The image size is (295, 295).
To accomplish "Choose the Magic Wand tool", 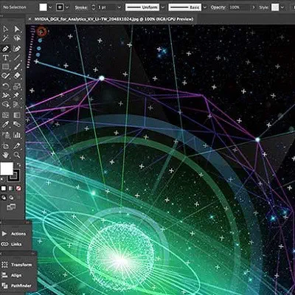I will (5, 38).
